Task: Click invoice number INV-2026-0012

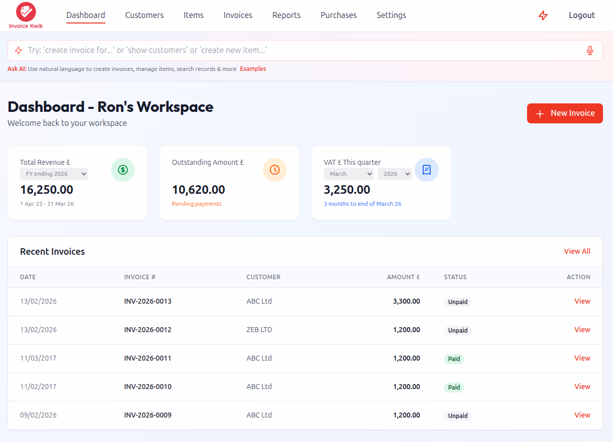Action: point(148,330)
